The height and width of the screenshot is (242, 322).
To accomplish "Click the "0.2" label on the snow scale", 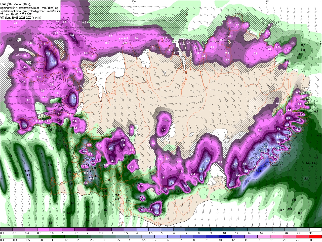I will pyautogui.click(x=2, y=233).
